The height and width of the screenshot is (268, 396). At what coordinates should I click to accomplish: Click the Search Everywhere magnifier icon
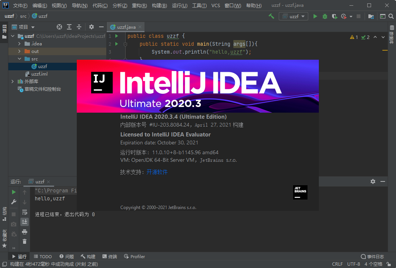[x=391, y=16]
